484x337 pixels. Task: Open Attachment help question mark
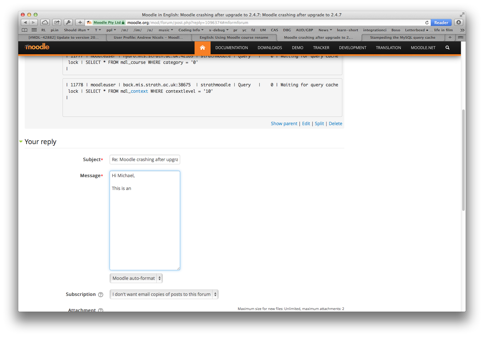[x=101, y=310]
